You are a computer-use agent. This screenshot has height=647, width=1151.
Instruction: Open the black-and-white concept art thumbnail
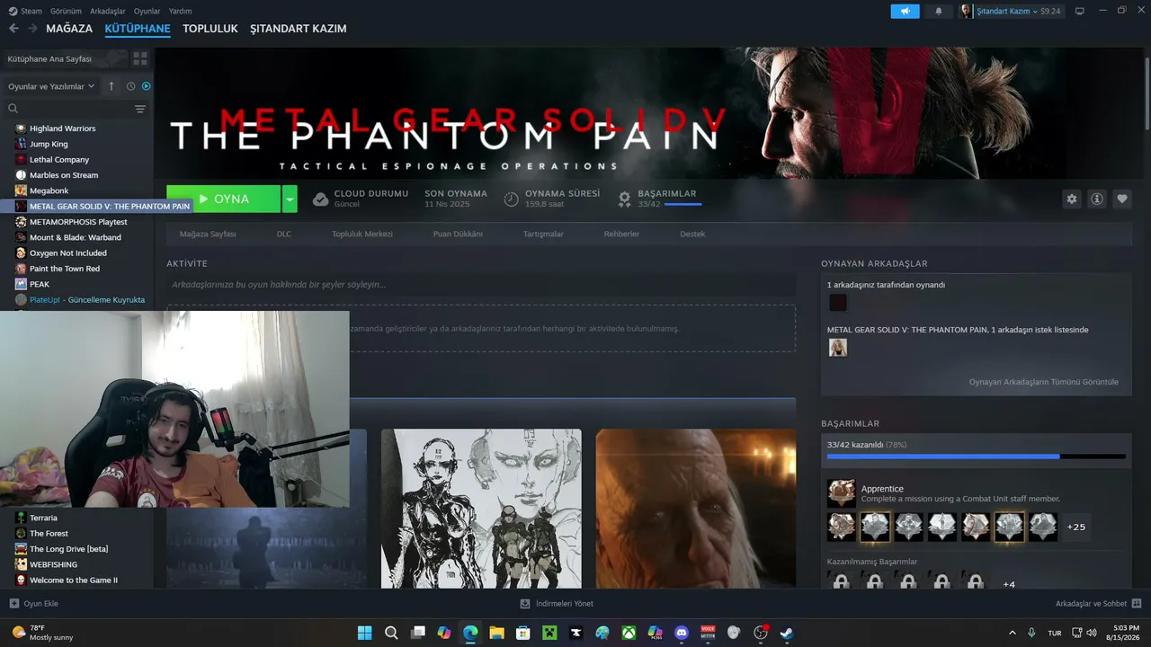click(481, 509)
